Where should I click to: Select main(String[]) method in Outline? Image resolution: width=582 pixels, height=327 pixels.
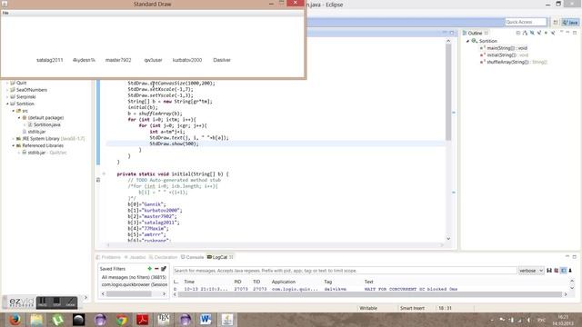[x=507, y=48]
